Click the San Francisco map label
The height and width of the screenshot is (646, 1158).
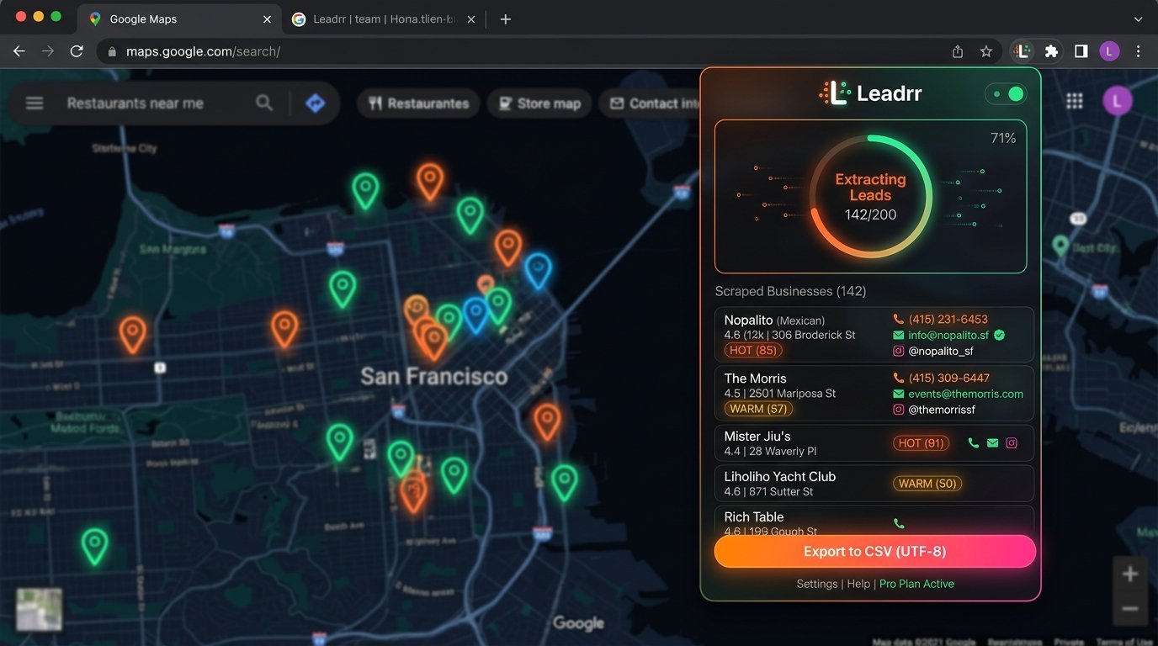coord(434,376)
